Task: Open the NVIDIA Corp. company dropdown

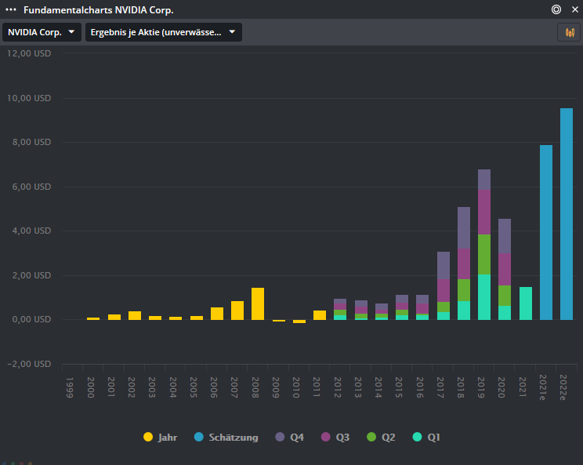Action: tap(42, 32)
